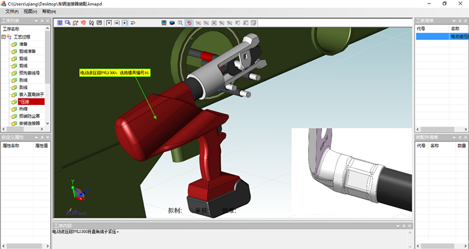469x249 pixels.
Task: Pause the assembly animation
Action: pyautogui.click(x=117, y=23)
